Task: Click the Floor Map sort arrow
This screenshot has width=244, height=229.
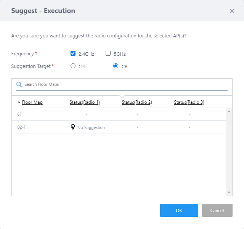Action: tap(19, 102)
